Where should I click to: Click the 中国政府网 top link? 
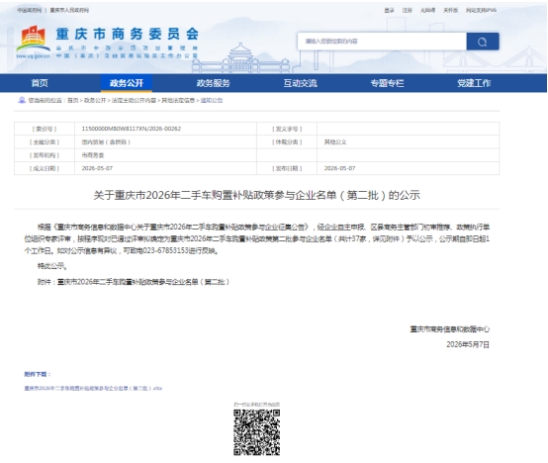[29, 10]
